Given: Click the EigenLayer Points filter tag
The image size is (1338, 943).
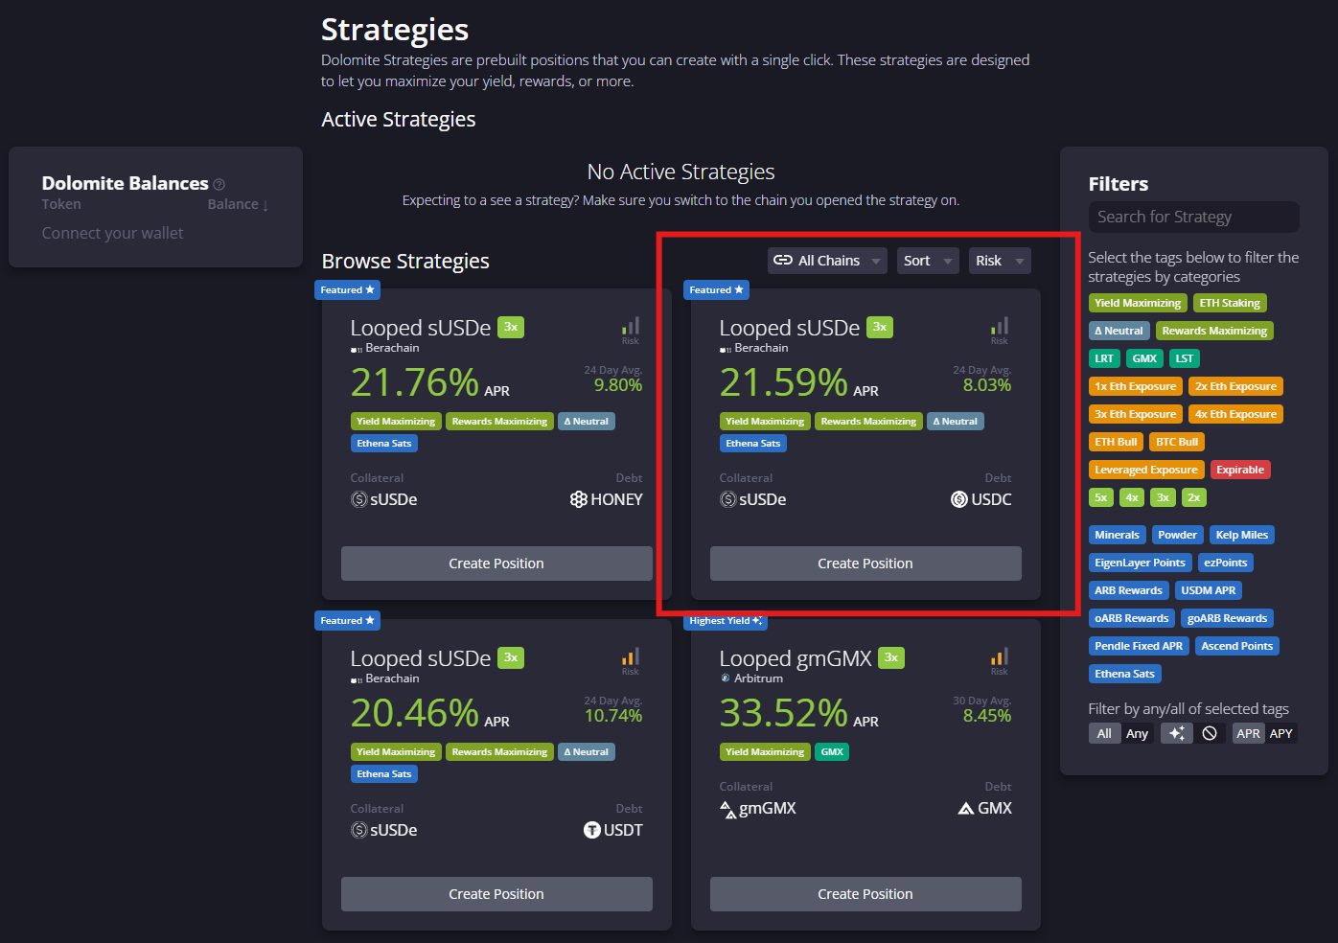Looking at the screenshot, I should pyautogui.click(x=1140, y=563).
